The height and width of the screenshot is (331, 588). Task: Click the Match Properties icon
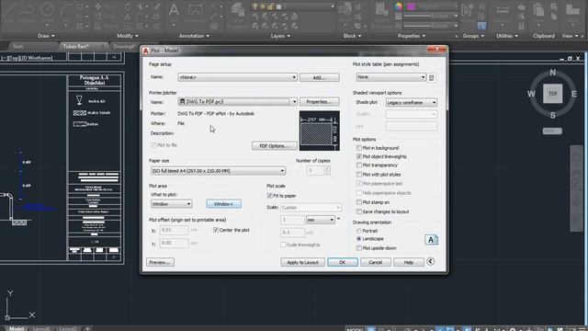pyautogui.click(x=382, y=15)
